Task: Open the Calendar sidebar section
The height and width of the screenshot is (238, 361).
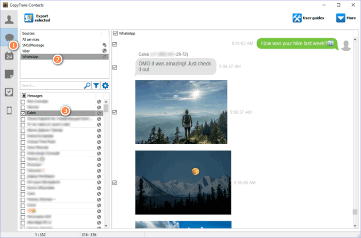Action: tap(9, 56)
